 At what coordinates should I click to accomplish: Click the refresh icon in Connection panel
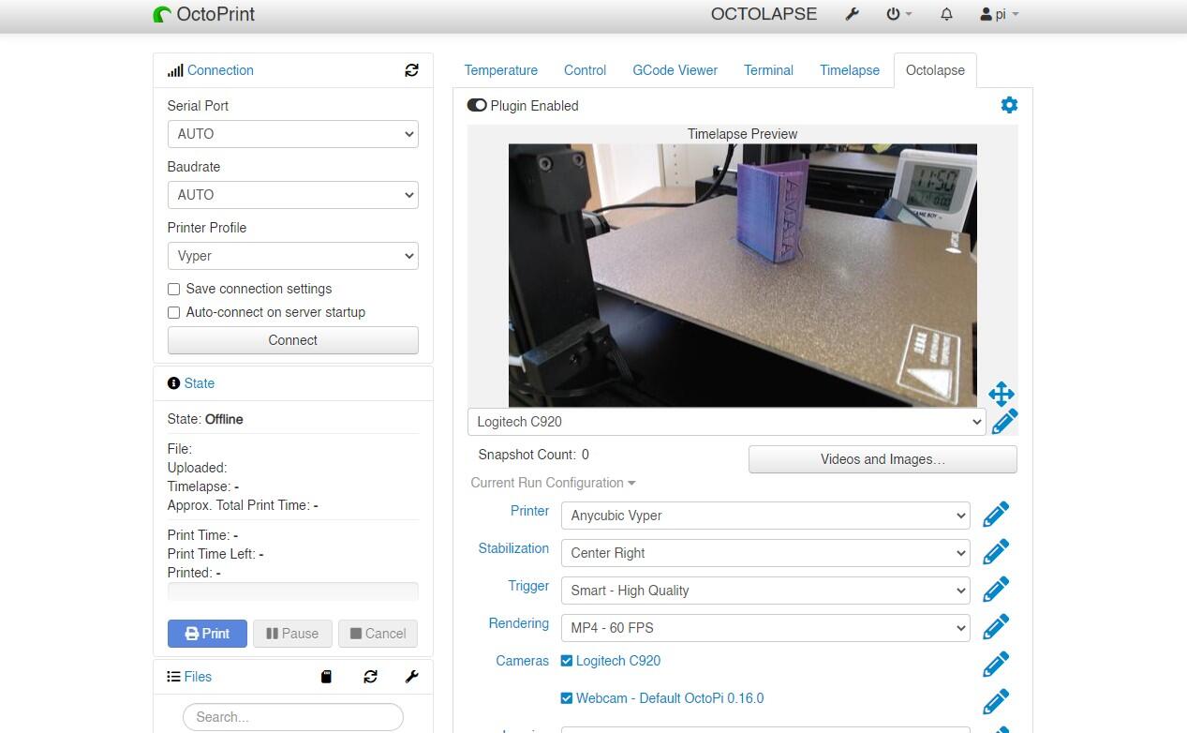tap(411, 70)
